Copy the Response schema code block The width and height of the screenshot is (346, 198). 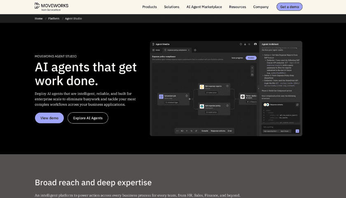297,105
